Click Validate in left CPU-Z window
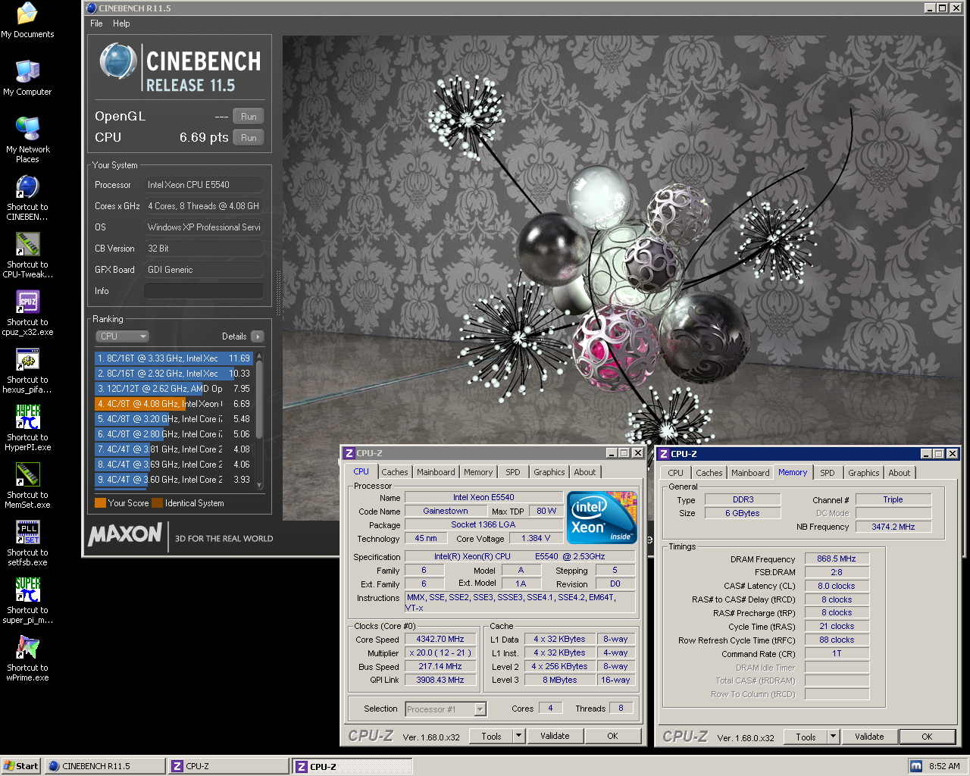Viewport: 970px width, 776px height. pyautogui.click(x=555, y=736)
